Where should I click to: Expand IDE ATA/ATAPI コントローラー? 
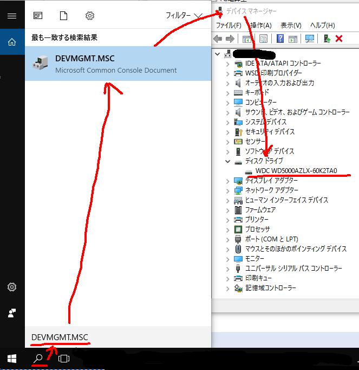tap(227, 64)
